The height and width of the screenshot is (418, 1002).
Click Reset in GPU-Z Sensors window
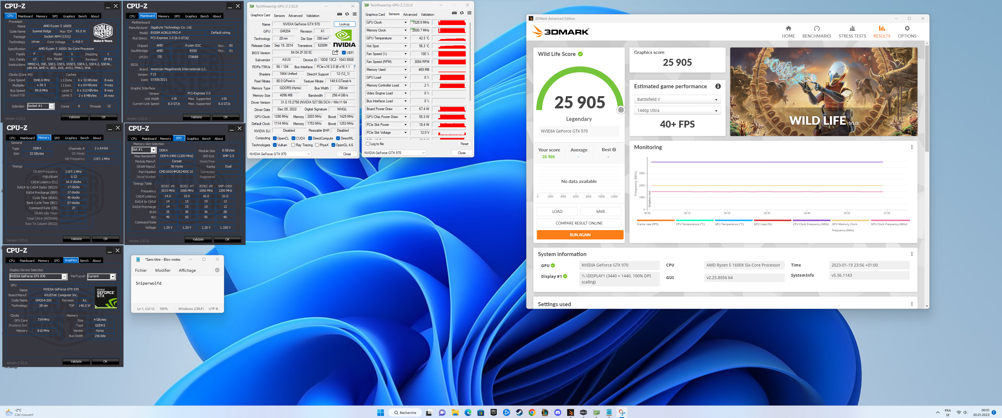(464, 144)
